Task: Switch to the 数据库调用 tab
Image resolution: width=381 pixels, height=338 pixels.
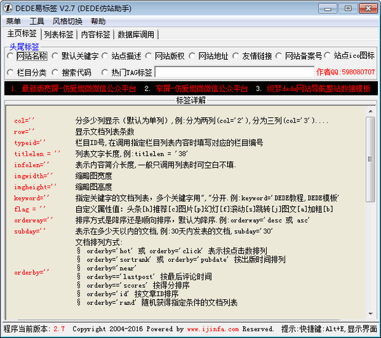Action: coord(136,34)
